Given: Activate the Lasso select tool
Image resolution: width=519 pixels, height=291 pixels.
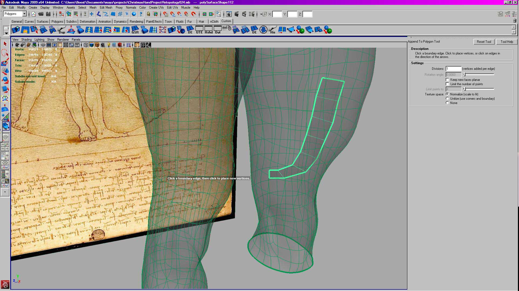Looking at the screenshot, I should (5, 53).
